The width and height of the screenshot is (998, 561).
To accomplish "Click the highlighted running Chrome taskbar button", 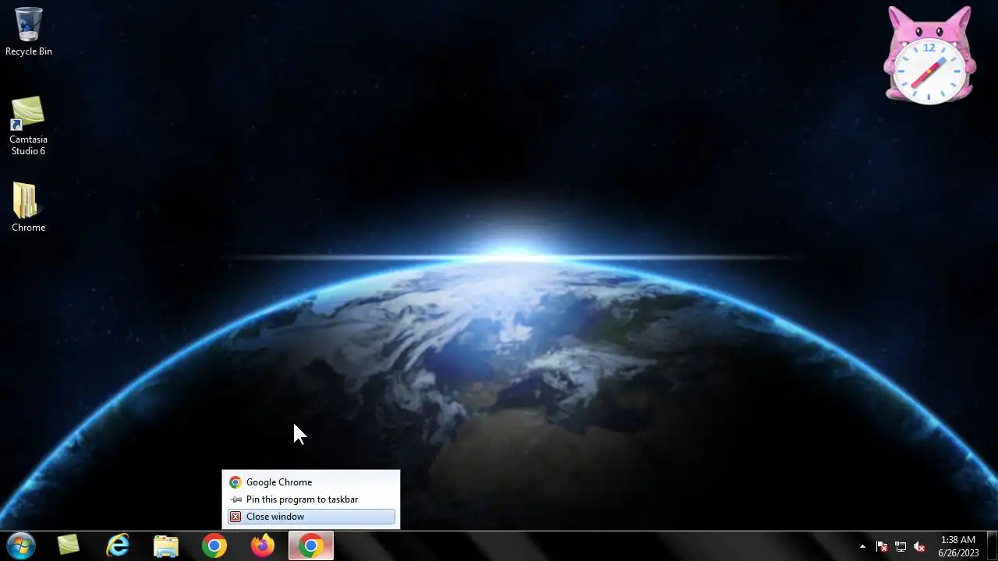I will point(311,546).
